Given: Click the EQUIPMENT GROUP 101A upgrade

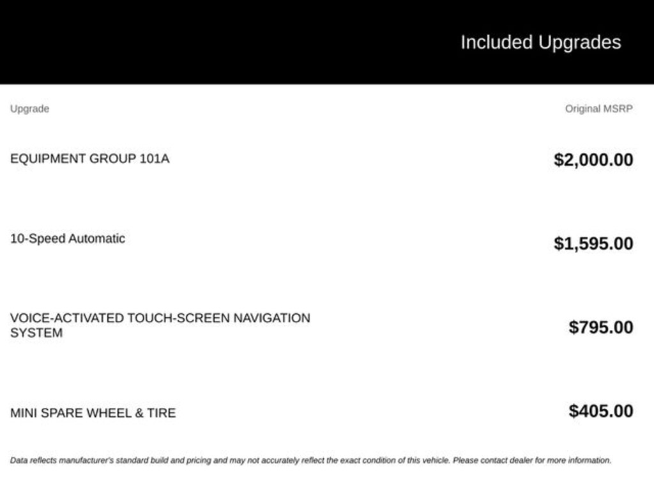Looking at the screenshot, I should [89, 159].
